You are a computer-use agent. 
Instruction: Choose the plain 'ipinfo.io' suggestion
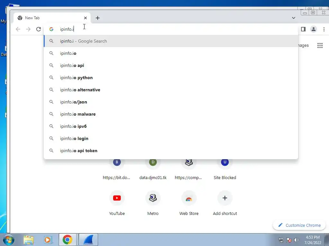[171, 53]
